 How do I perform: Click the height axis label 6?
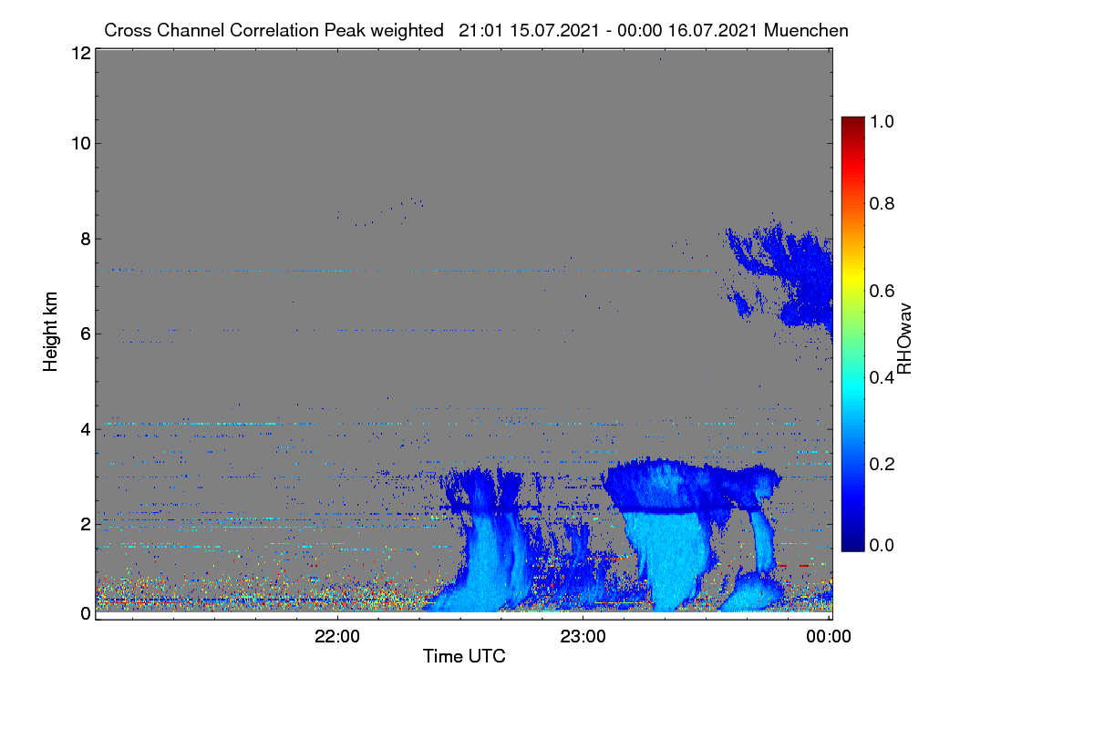coord(85,334)
